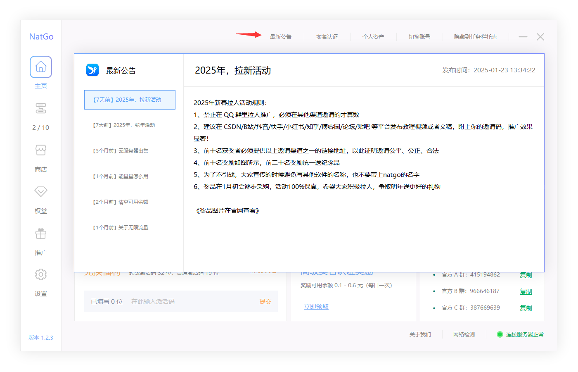578x372 pixels.
Task: Click the 最新公告 panel heading
Action: (x=121, y=71)
